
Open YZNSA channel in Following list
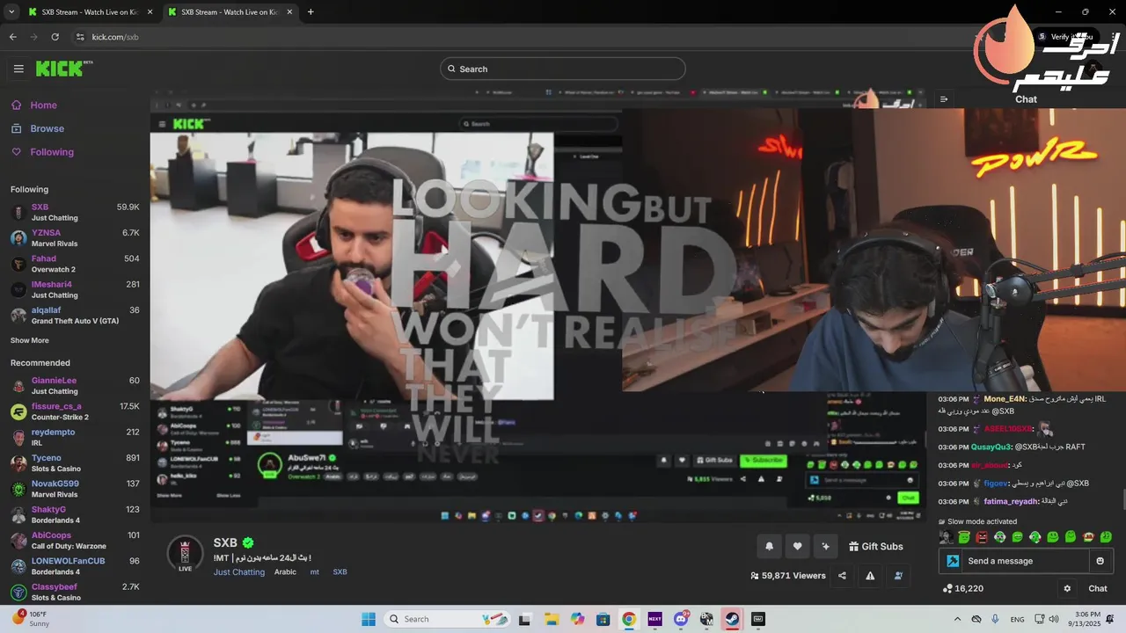click(75, 238)
